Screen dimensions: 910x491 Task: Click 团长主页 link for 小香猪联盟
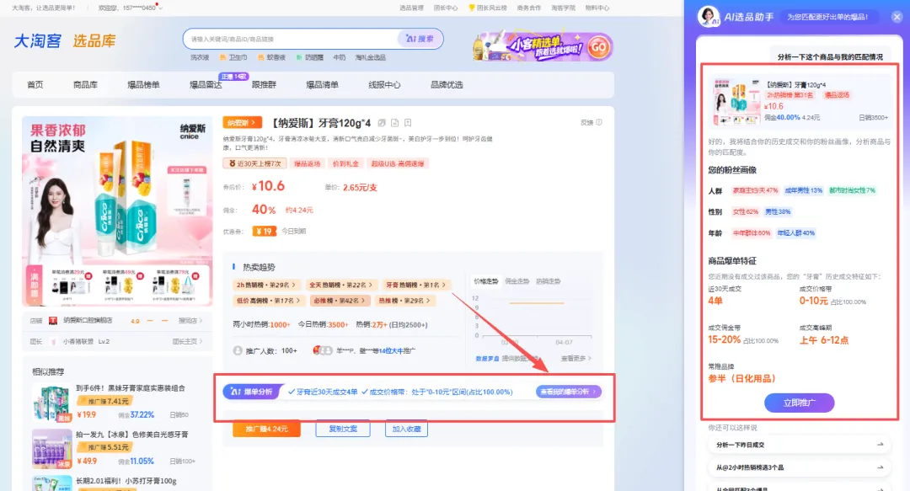click(x=187, y=342)
